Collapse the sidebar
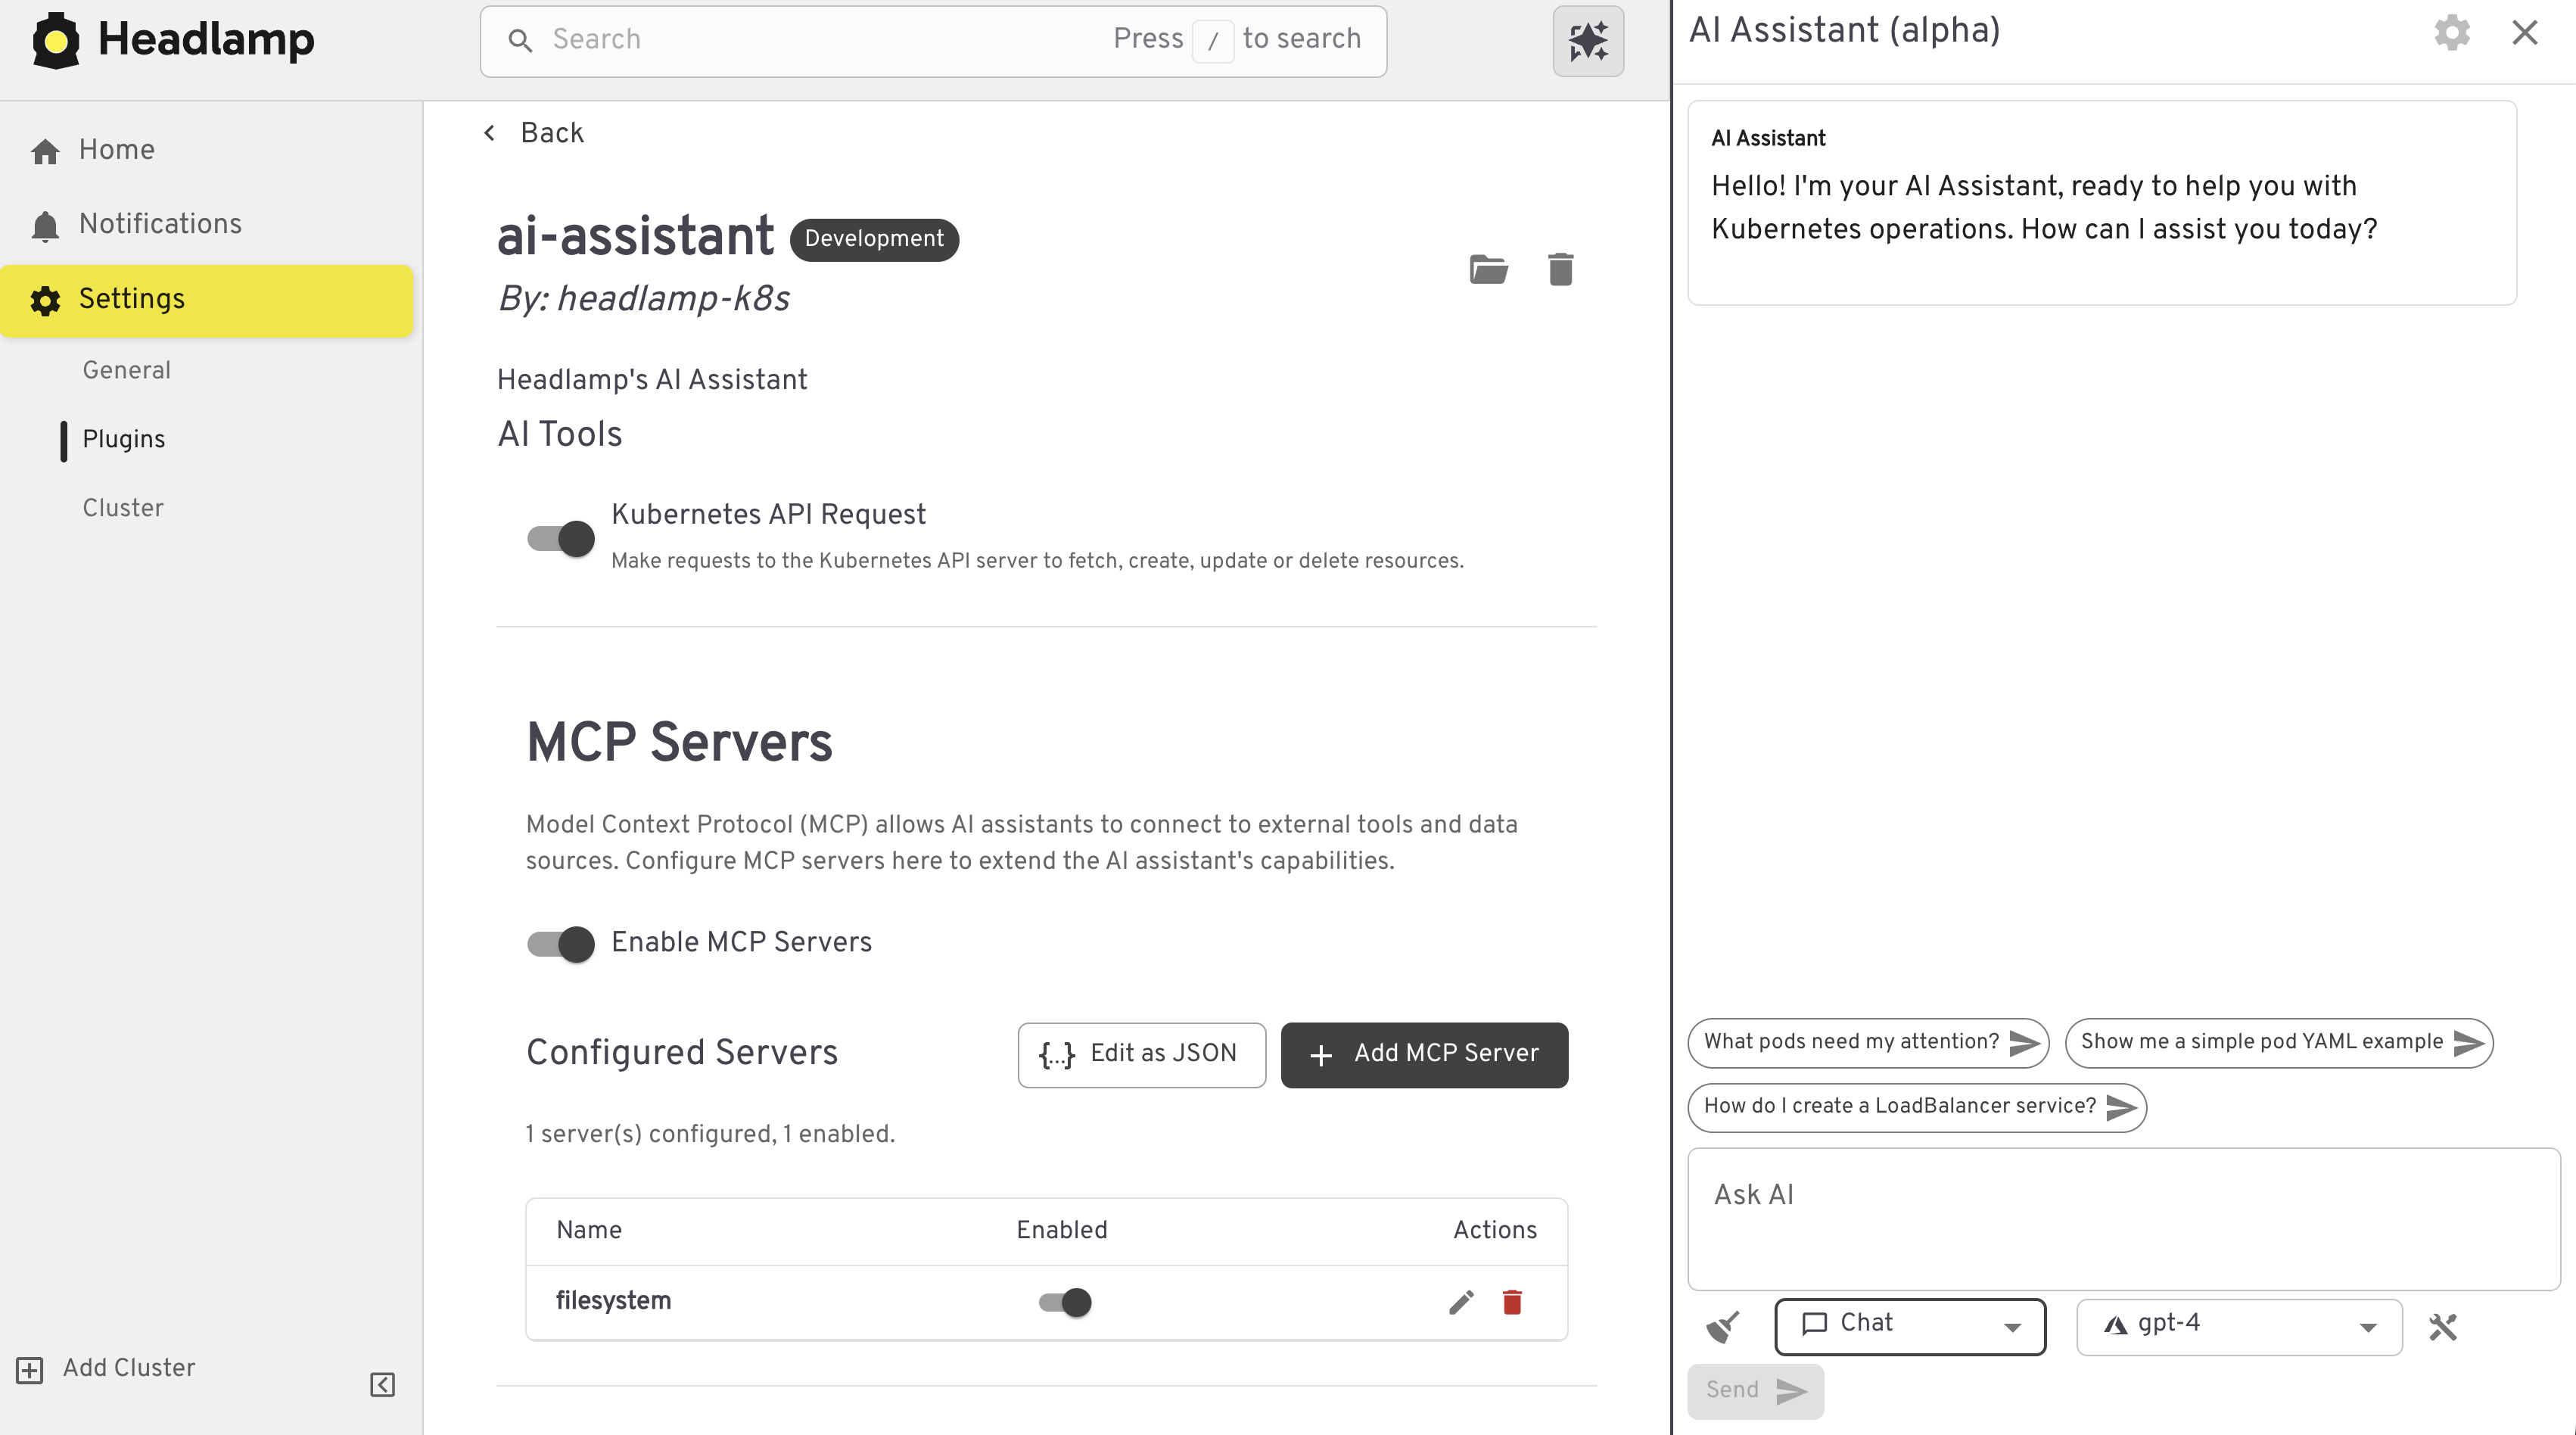This screenshot has width=2576, height=1435. click(x=382, y=1384)
